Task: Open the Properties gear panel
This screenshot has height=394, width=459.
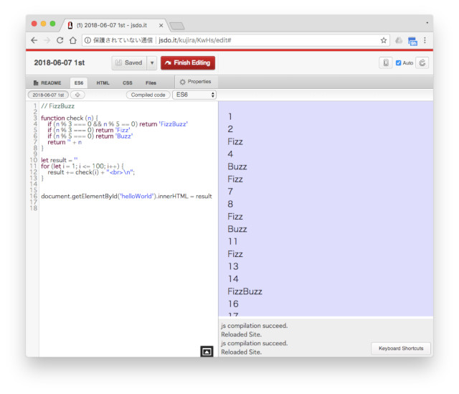Action: tap(195, 83)
